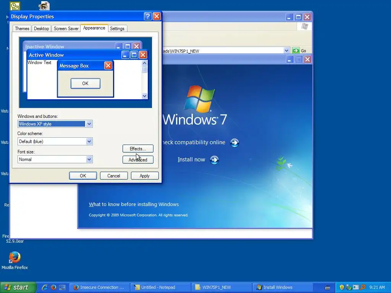Switch to the Settings tab
Image resolution: width=391 pixels, height=293 pixels.
[117, 29]
